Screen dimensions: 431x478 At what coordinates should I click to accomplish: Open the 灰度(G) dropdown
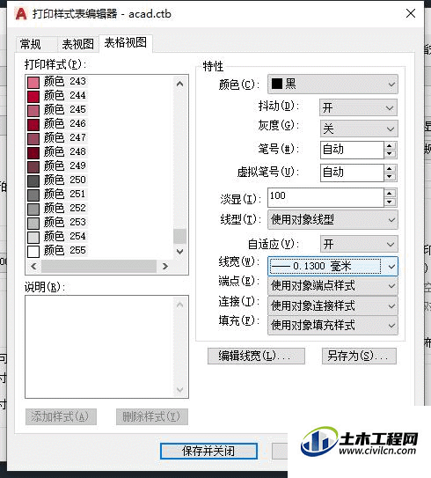(x=359, y=129)
